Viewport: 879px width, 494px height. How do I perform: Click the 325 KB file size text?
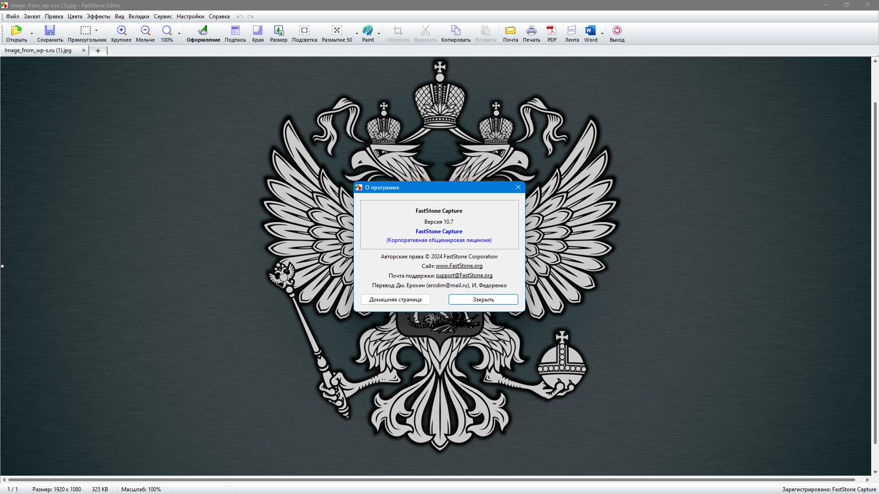[x=100, y=489]
